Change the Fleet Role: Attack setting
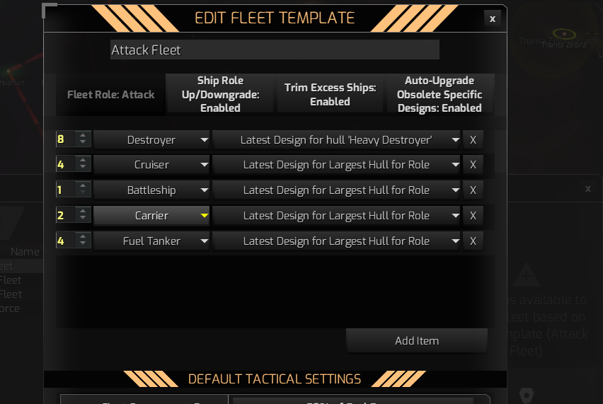The height and width of the screenshot is (404, 603). (x=110, y=94)
